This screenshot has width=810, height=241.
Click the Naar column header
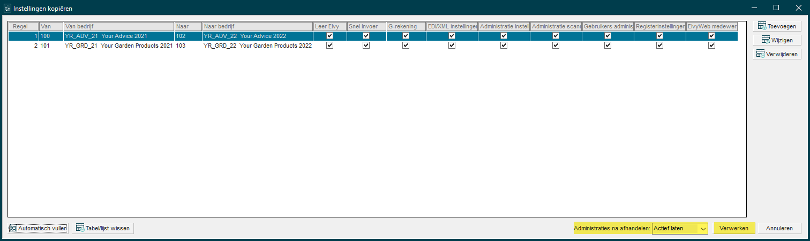(x=188, y=26)
